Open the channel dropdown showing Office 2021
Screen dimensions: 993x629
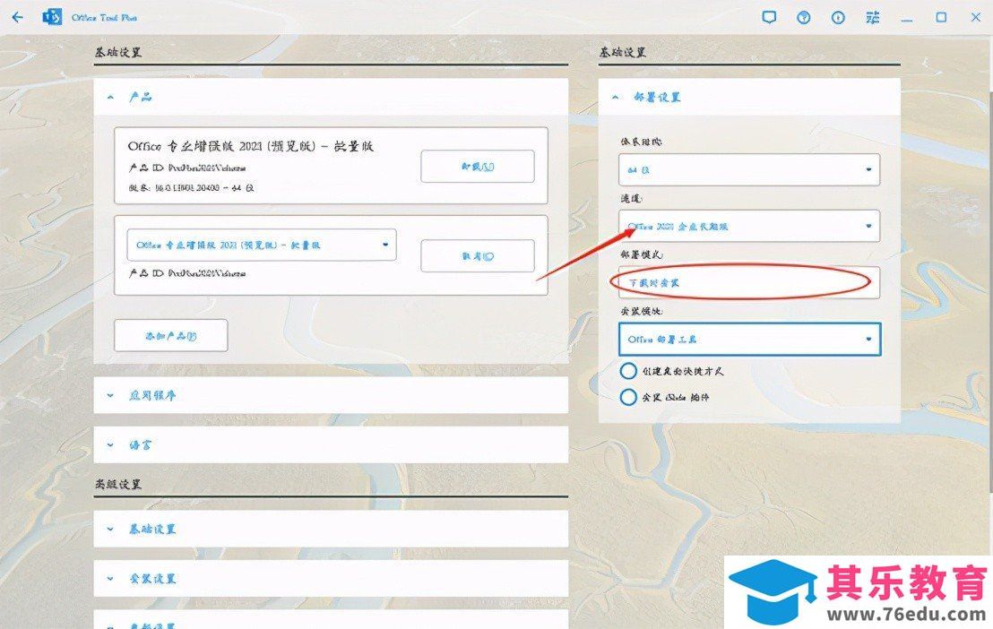(x=749, y=226)
